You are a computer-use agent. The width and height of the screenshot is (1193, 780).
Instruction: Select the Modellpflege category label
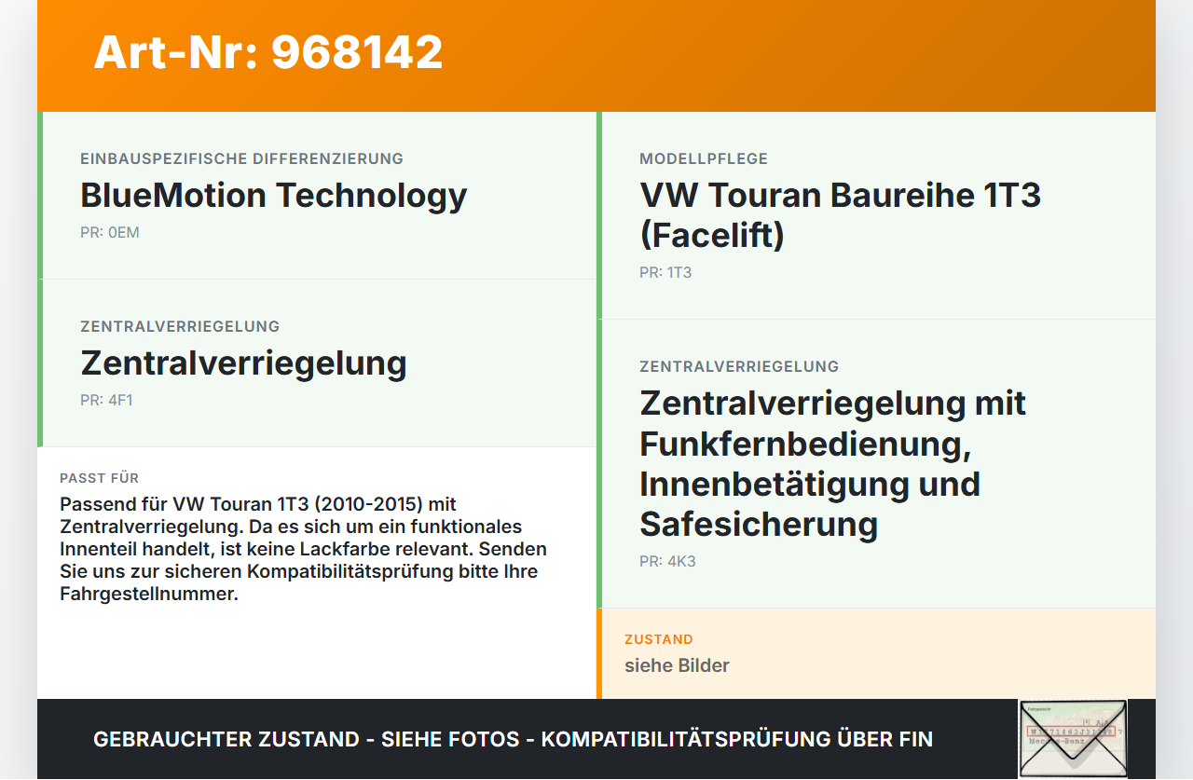pyautogui.click(x=704, y=158)
